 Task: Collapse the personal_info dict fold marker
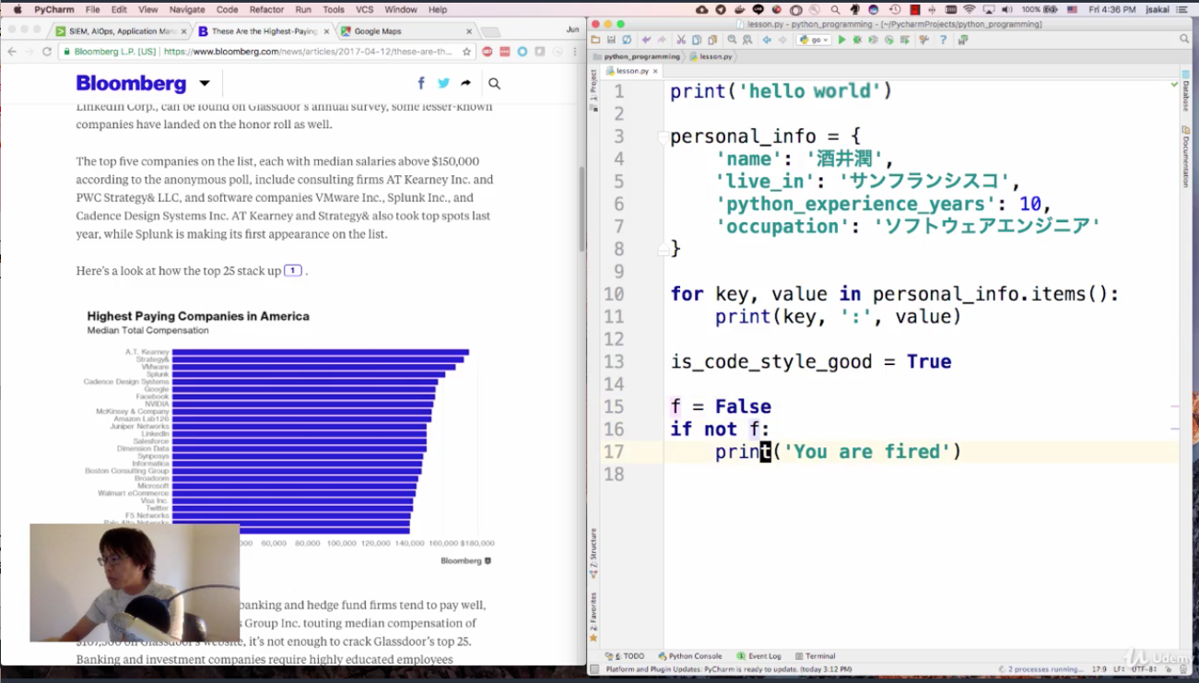pos(663,136)
